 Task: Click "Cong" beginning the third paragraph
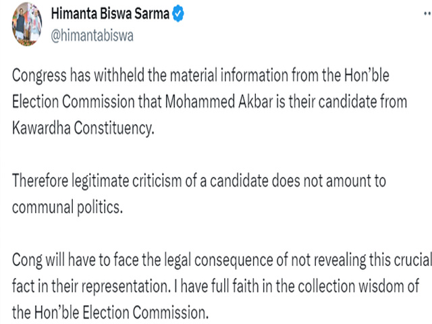27,261
